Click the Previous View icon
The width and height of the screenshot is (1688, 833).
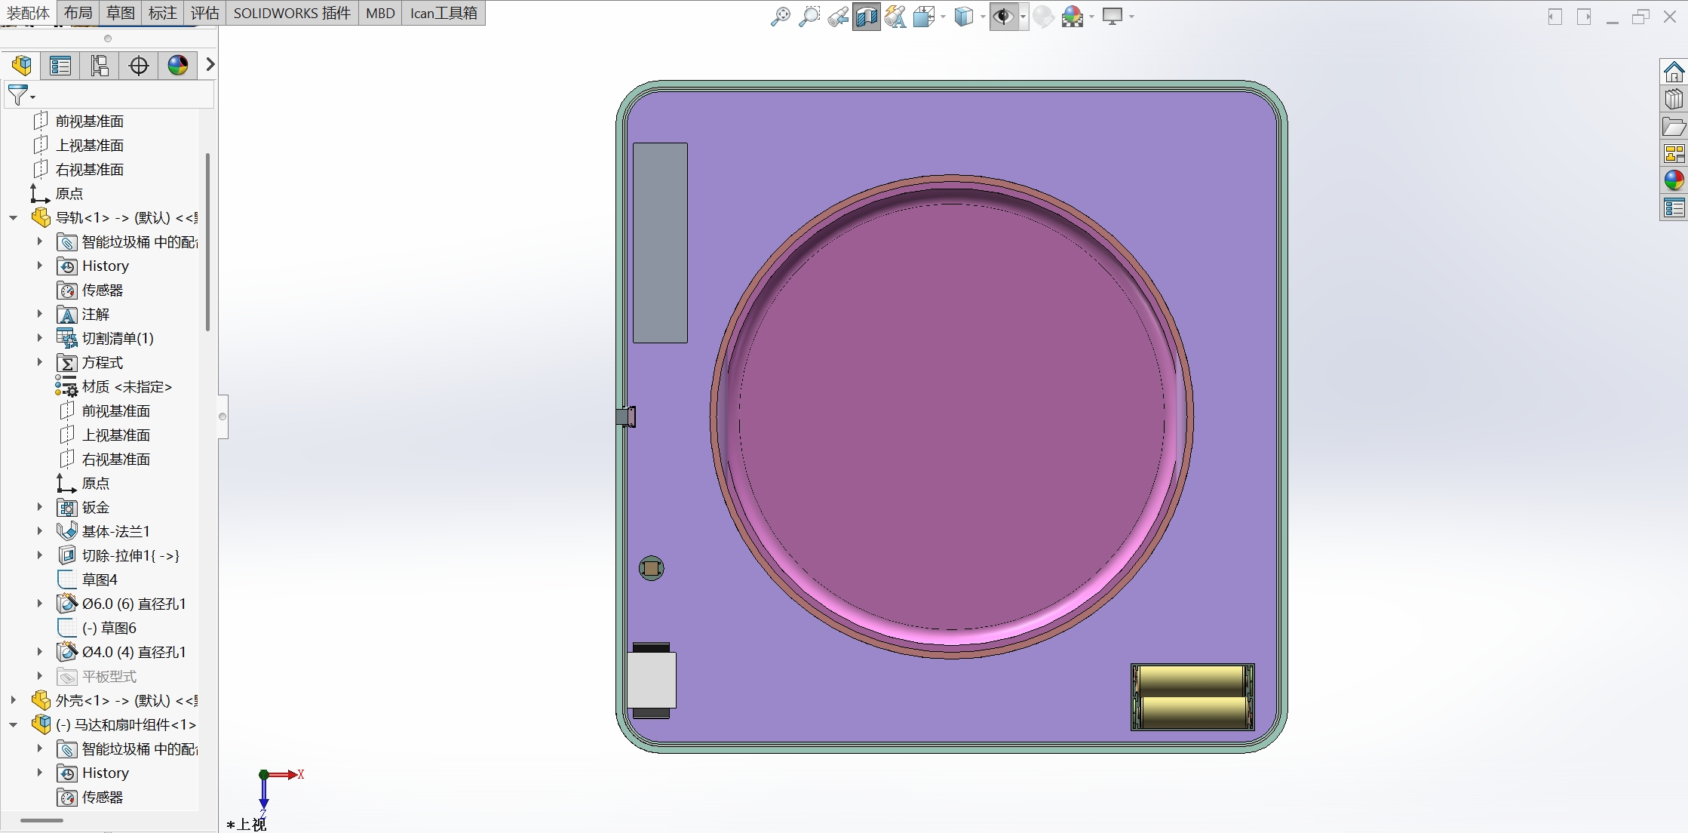point(837,17)
